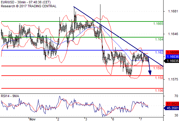Click the Nov date axis label

pyautogui.click(x=32, y=119)
